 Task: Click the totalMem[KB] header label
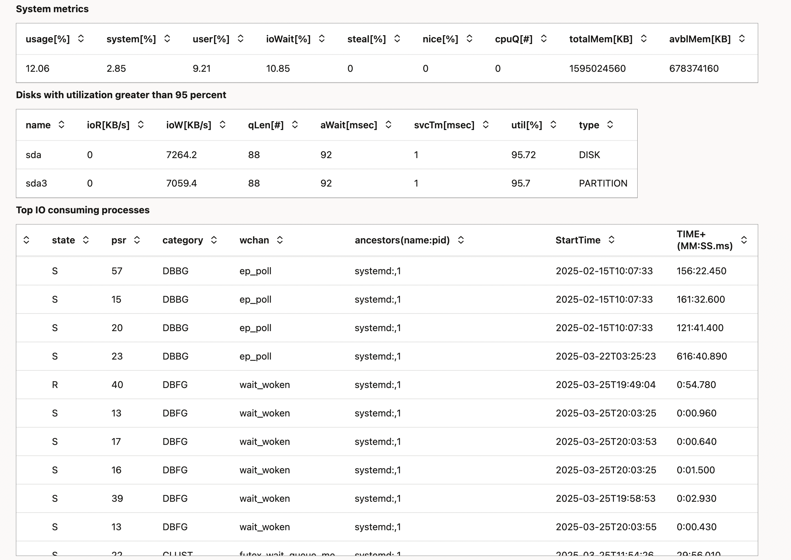(601, 39)
